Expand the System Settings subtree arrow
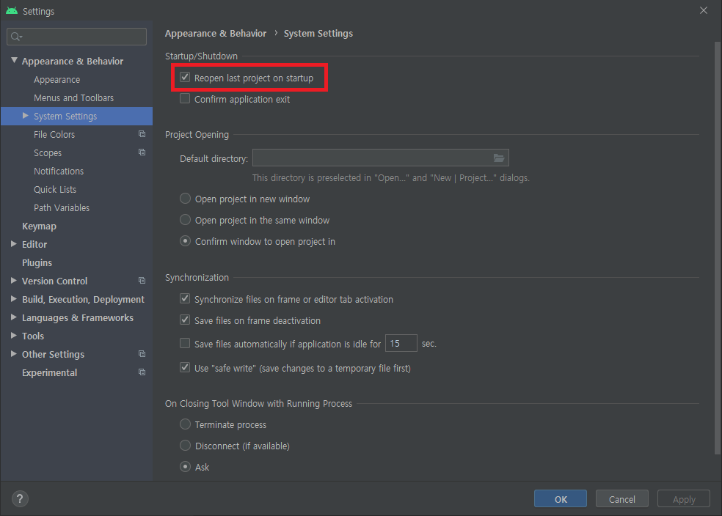 pos(26,115)
